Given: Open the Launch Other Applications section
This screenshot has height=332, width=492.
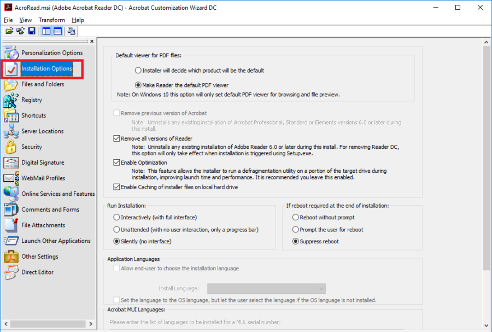Looking at the screenshot, I should coord(56,241).
